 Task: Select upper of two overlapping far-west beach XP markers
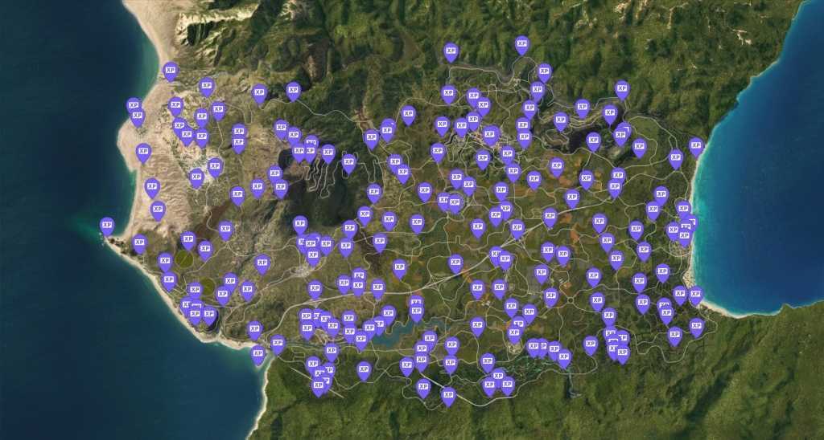click(134, 106)
